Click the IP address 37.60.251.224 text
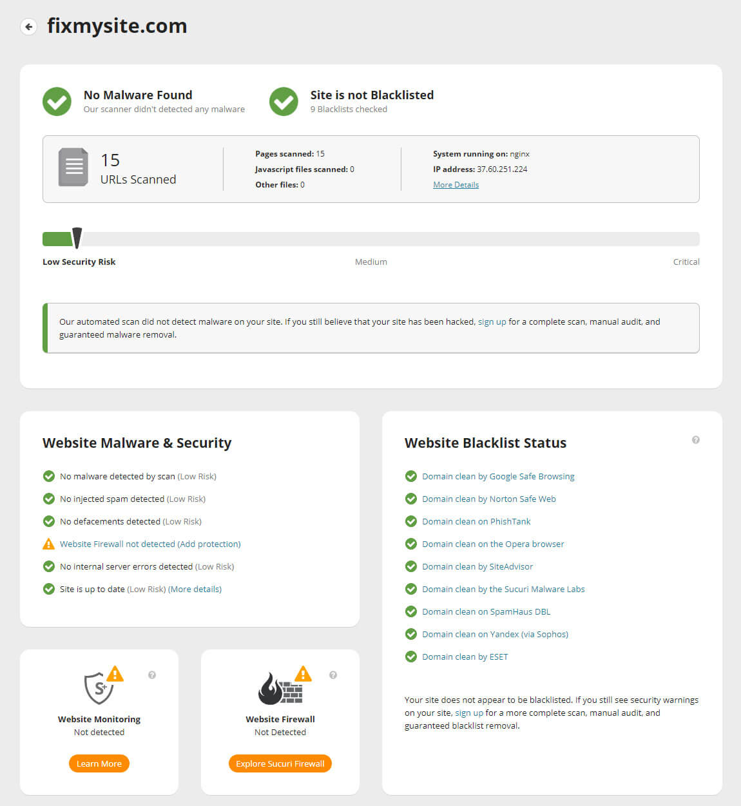The image size is (741, 806). coord(480,169)
